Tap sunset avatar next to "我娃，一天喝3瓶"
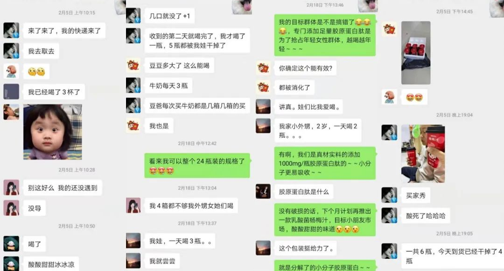The width and height of the screenshot is (504, 271). 133,241
